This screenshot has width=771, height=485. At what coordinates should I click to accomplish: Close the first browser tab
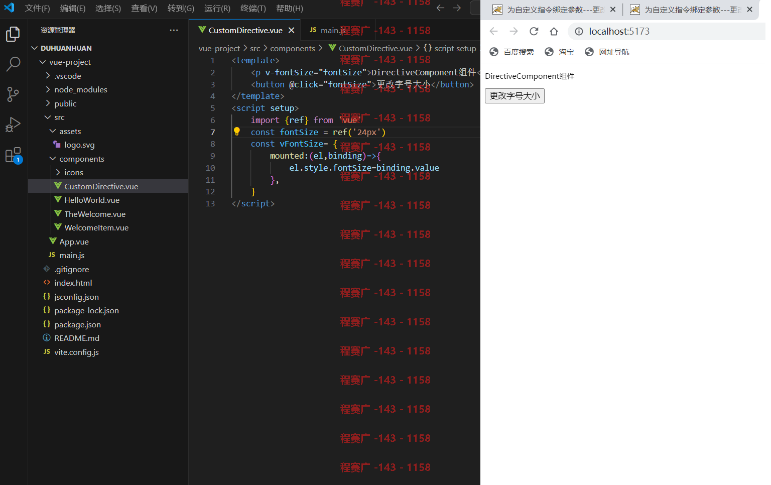tap(613, 10)
